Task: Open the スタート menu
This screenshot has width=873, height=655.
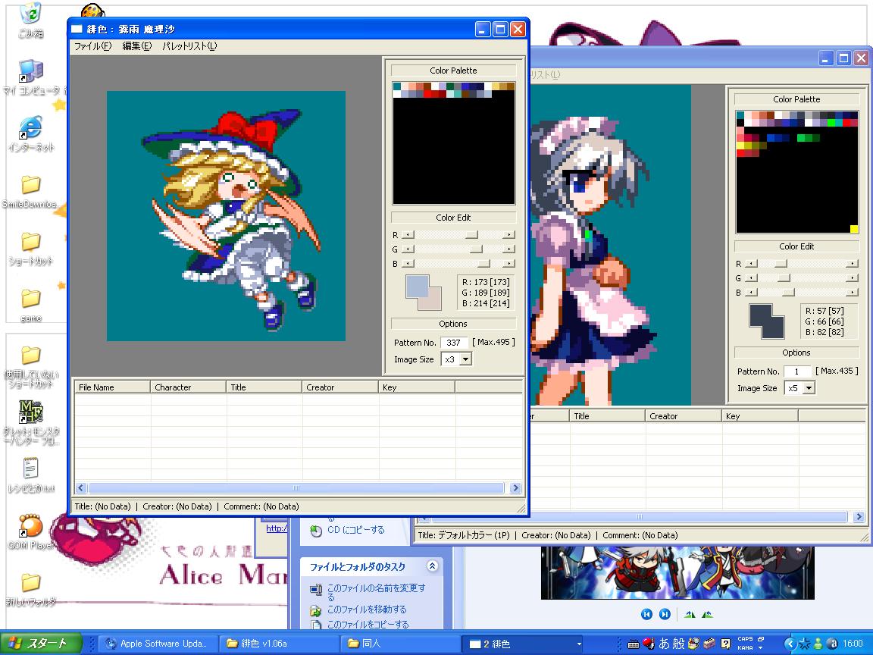Action: click(40, 644)
